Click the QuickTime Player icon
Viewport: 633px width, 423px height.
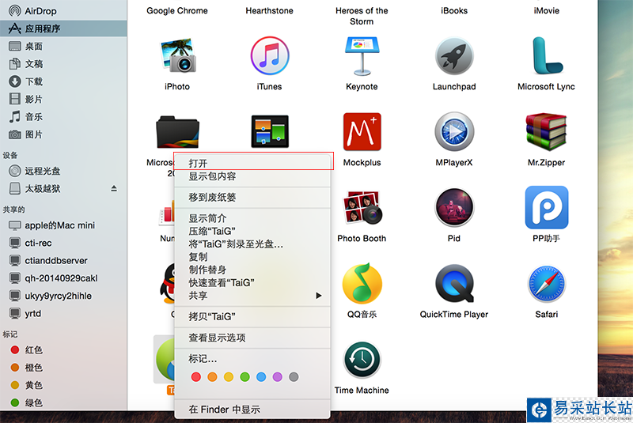point(454,284)
